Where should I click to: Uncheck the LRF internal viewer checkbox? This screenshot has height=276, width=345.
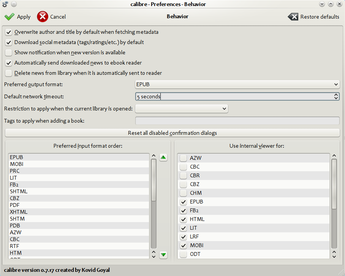pos(183,237)
